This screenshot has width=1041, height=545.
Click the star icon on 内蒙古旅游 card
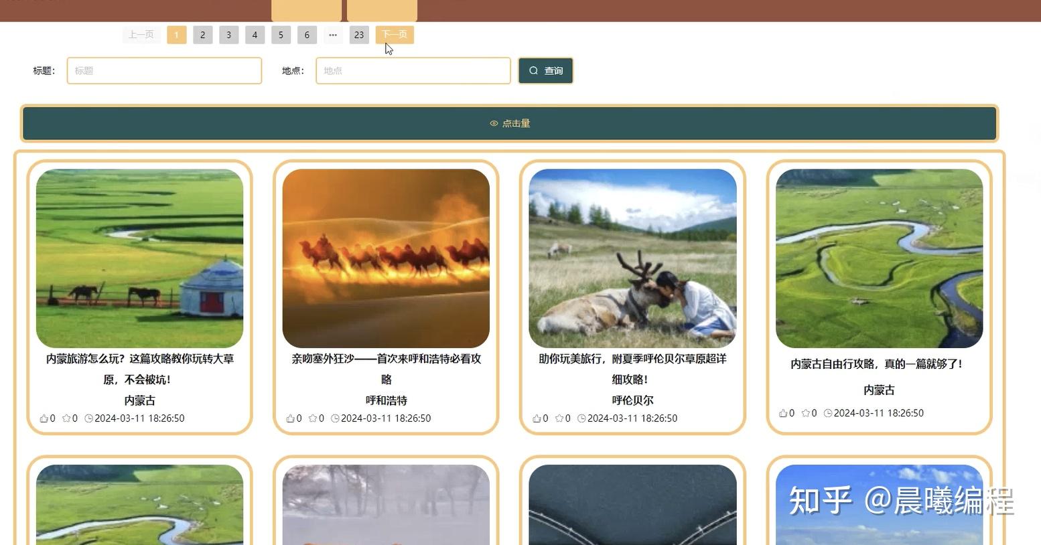67,418
